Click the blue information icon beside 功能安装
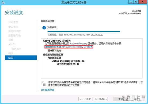The width and height of the screenshot is (148, 104). pos(44,28)
